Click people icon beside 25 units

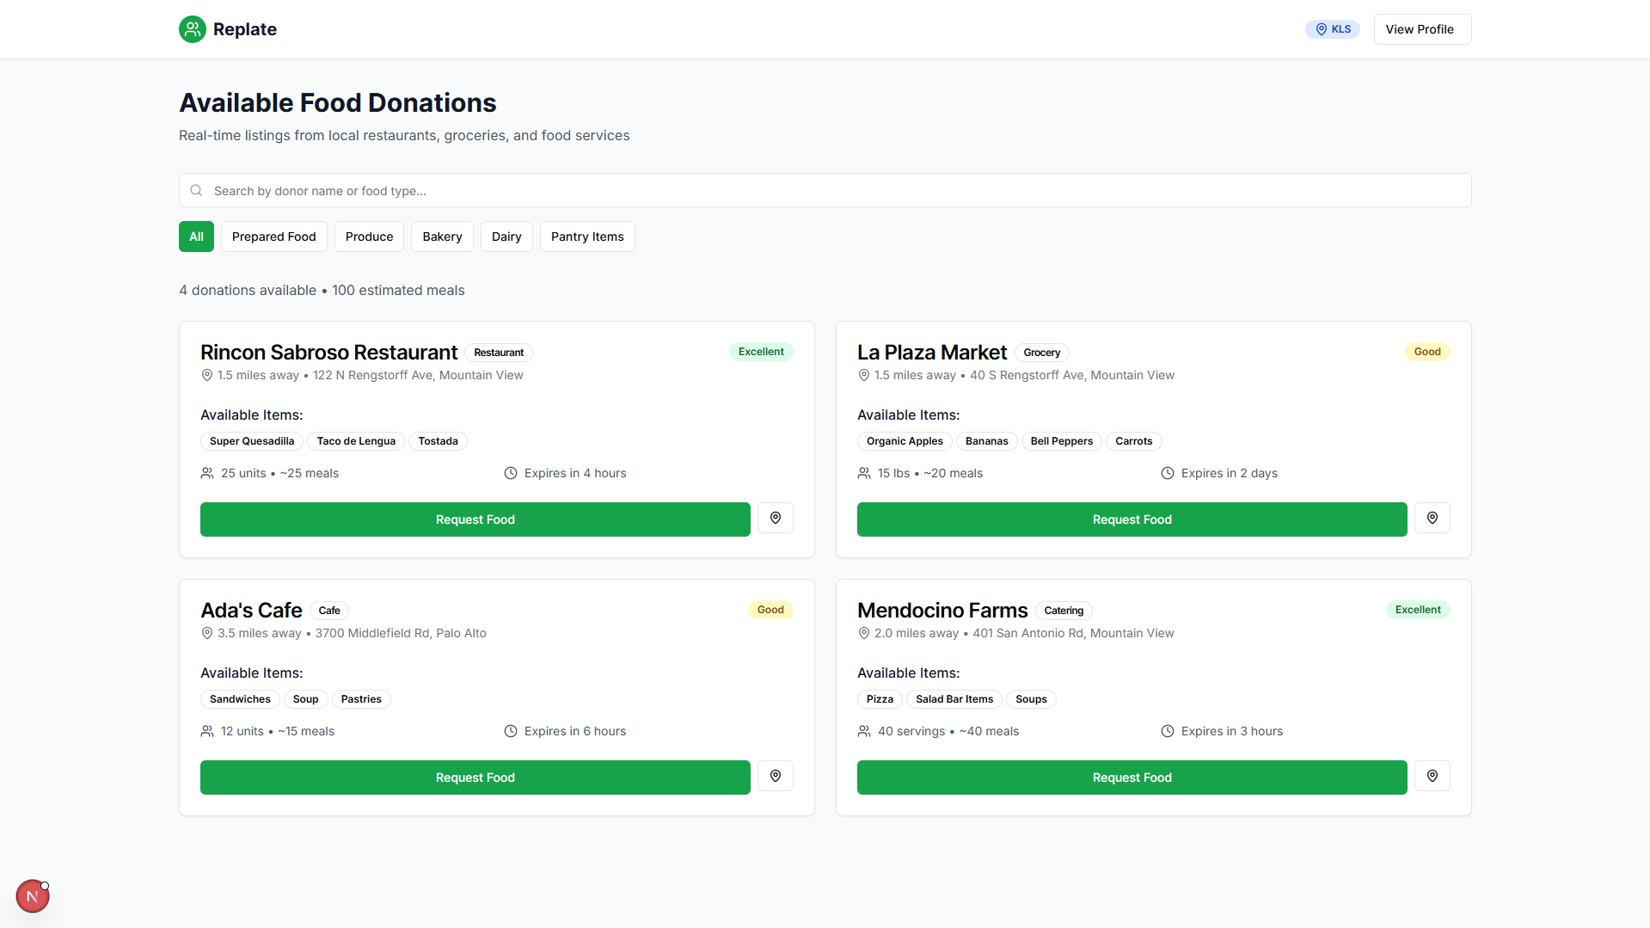click(207, 473)
